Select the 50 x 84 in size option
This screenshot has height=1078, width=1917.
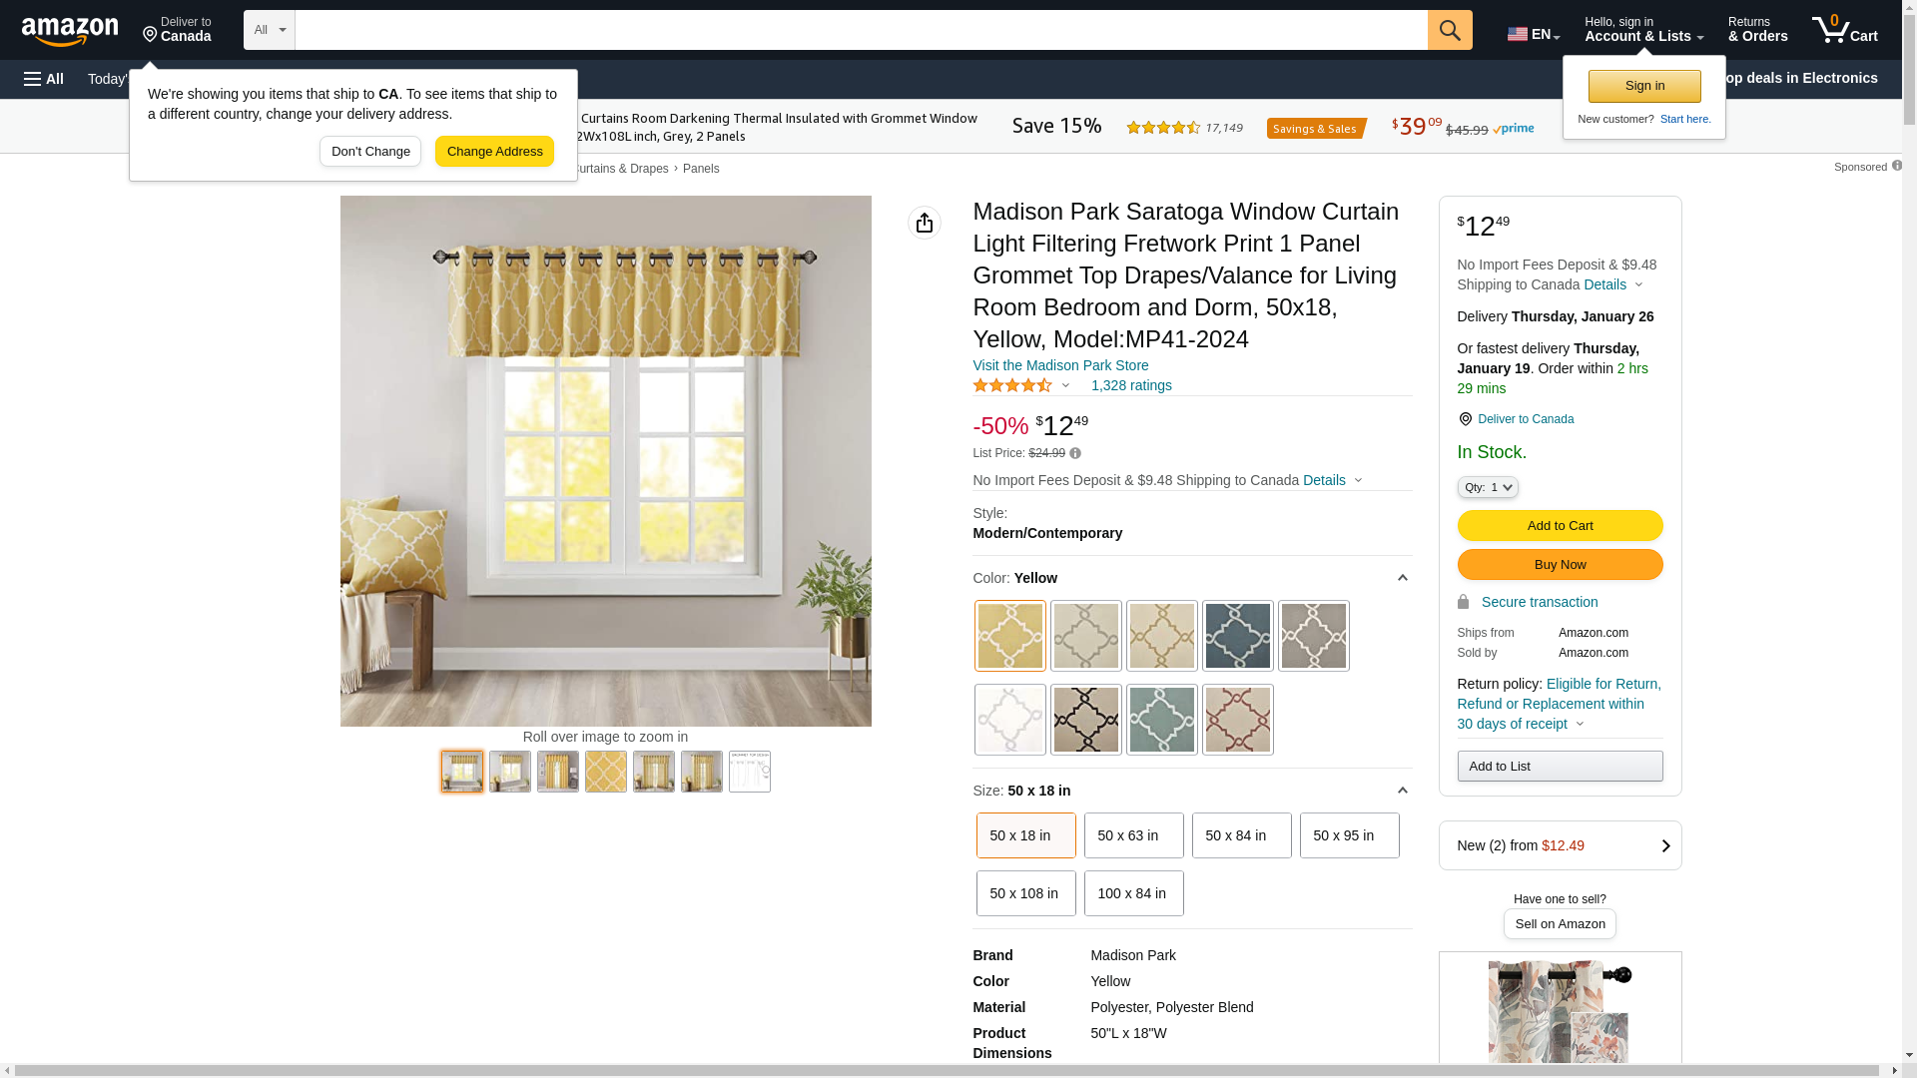point(1242,835)
